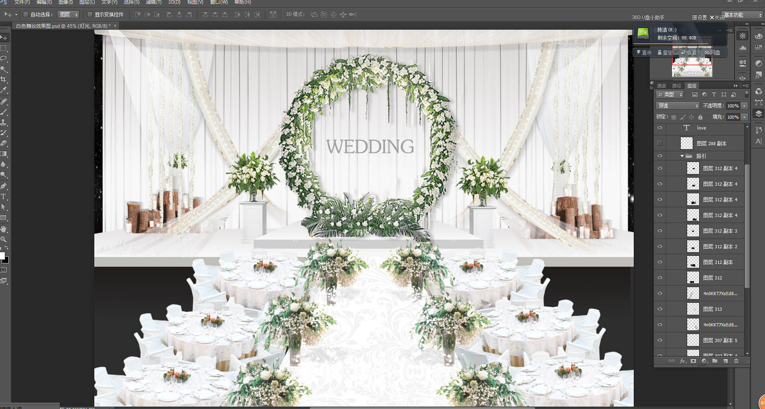This screenshot has width=765, height=409.
Task: Select the Move tool in toolbox
Action: pos(4,37)
